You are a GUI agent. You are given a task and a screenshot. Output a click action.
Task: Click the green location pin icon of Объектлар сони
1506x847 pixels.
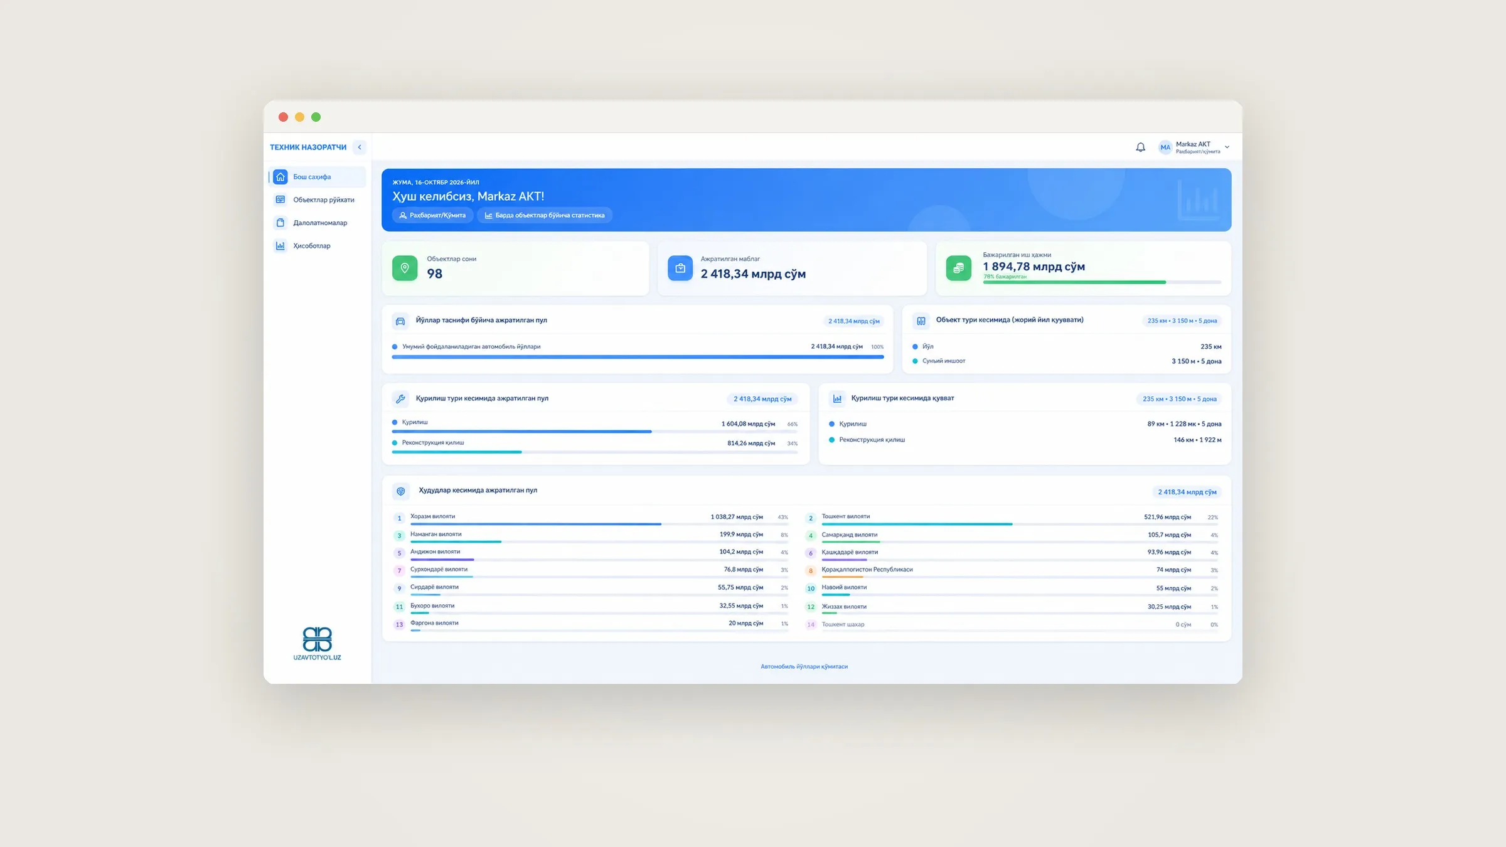coord(405,268)
